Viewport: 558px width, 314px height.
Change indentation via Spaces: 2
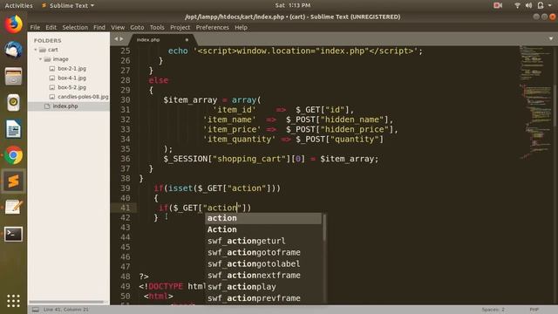pos(493,310)
